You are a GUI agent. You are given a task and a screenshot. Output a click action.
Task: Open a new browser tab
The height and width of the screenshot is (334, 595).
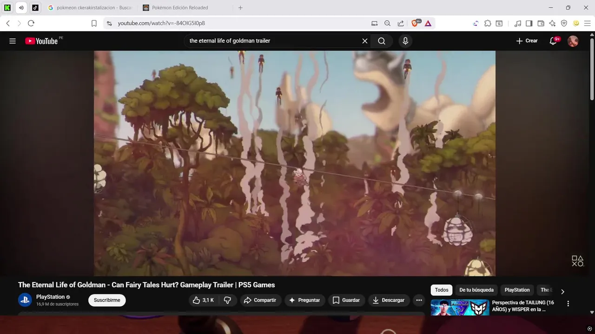coord(240,7)
